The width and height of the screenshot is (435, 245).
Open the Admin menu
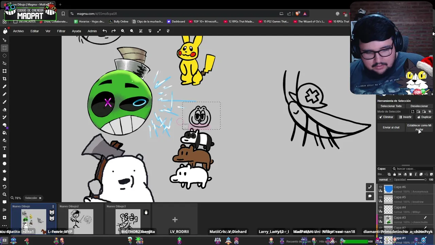92,31
